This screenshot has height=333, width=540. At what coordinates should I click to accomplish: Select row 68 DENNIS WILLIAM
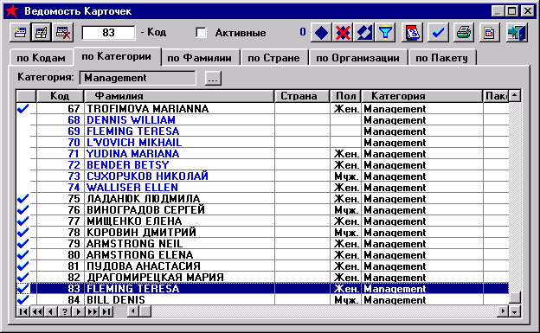pyautogui.click(x=262, y=120)
